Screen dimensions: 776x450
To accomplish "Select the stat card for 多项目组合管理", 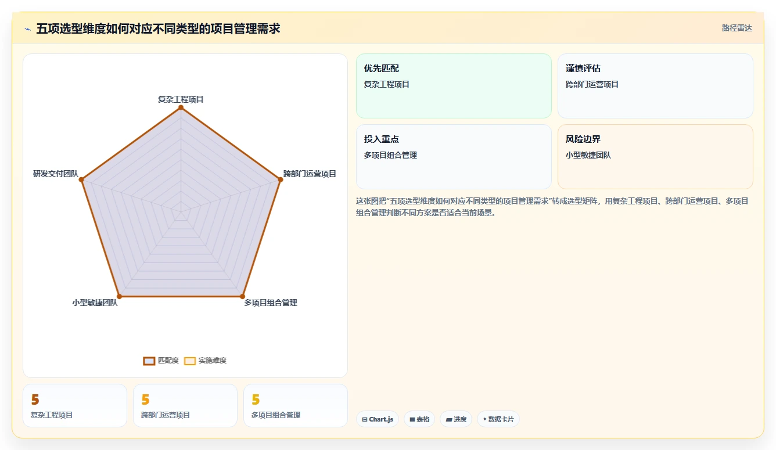I will [296, 405].
